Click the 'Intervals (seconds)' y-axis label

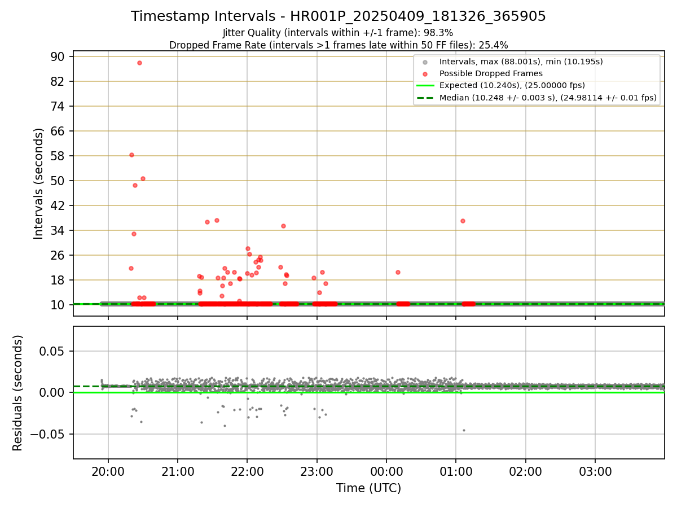pyautogui.click(x=39, y=183)
